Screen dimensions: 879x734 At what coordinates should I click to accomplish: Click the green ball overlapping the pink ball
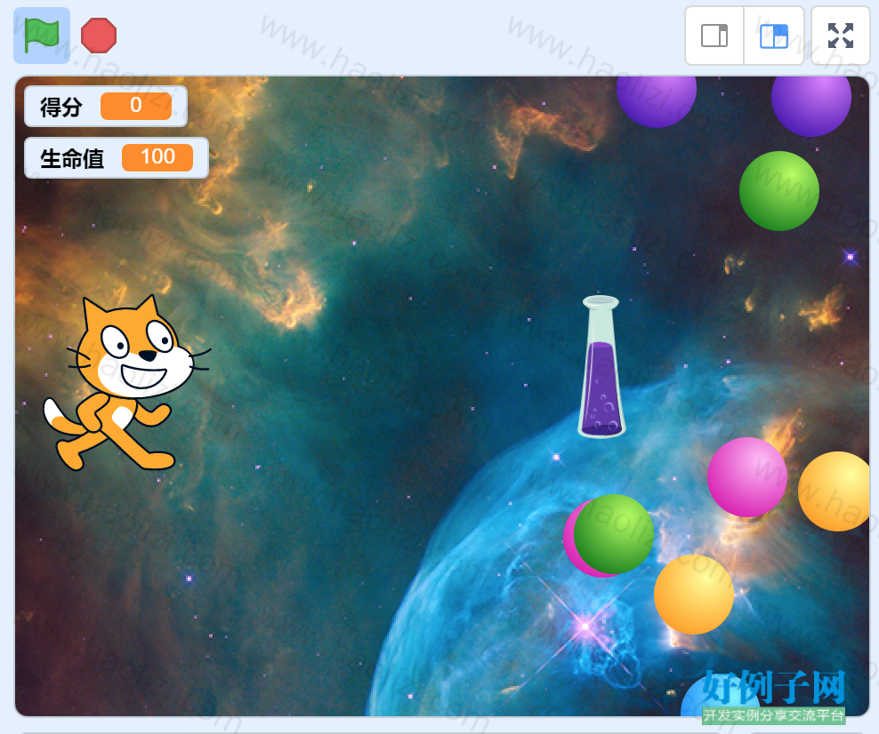614,533
